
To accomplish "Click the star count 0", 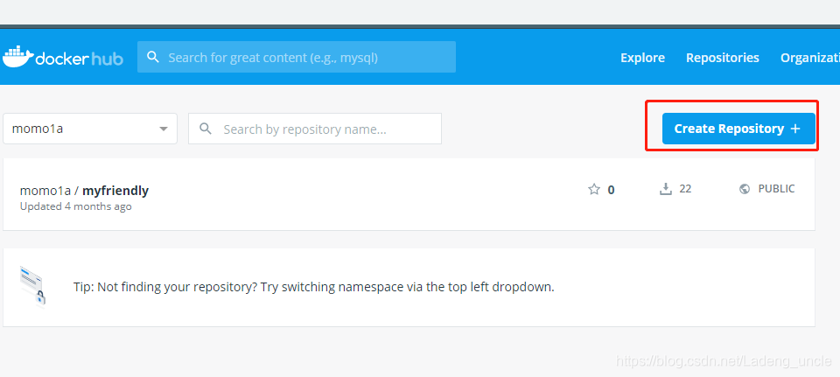I will (611, 190).
